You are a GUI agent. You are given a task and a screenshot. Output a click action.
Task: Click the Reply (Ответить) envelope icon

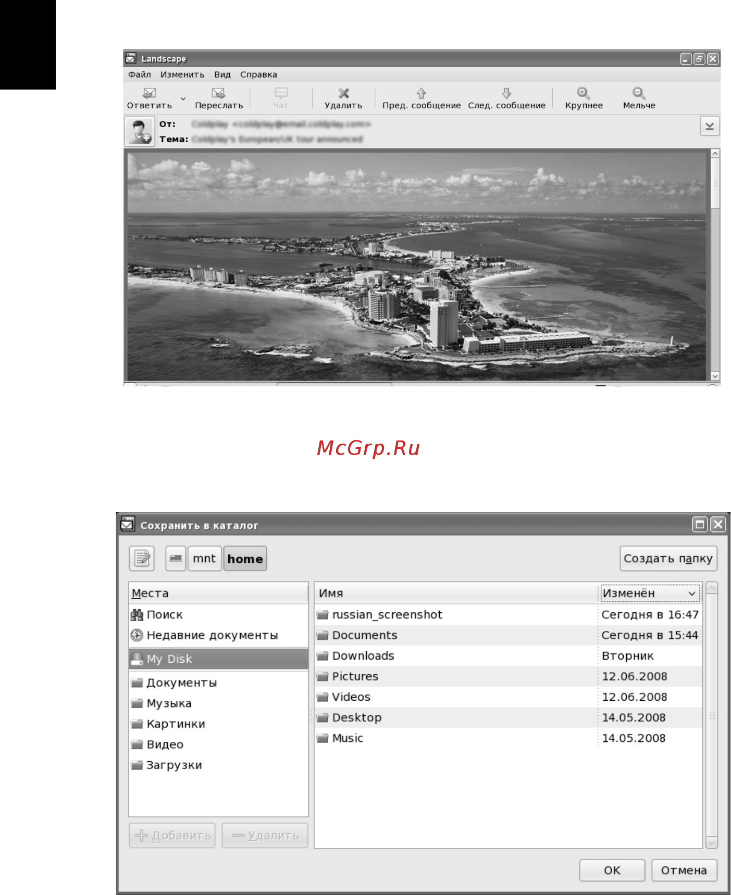[150, 93]
